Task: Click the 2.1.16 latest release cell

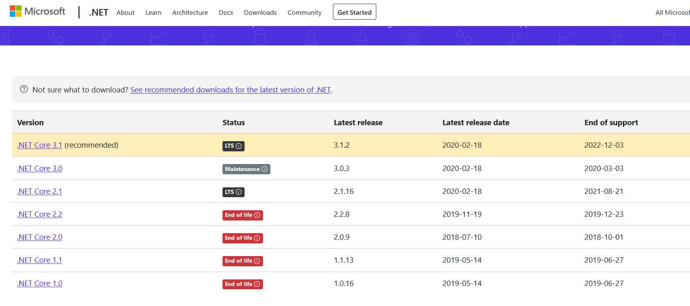Action: pyautogui.click(x=344, y=191)
